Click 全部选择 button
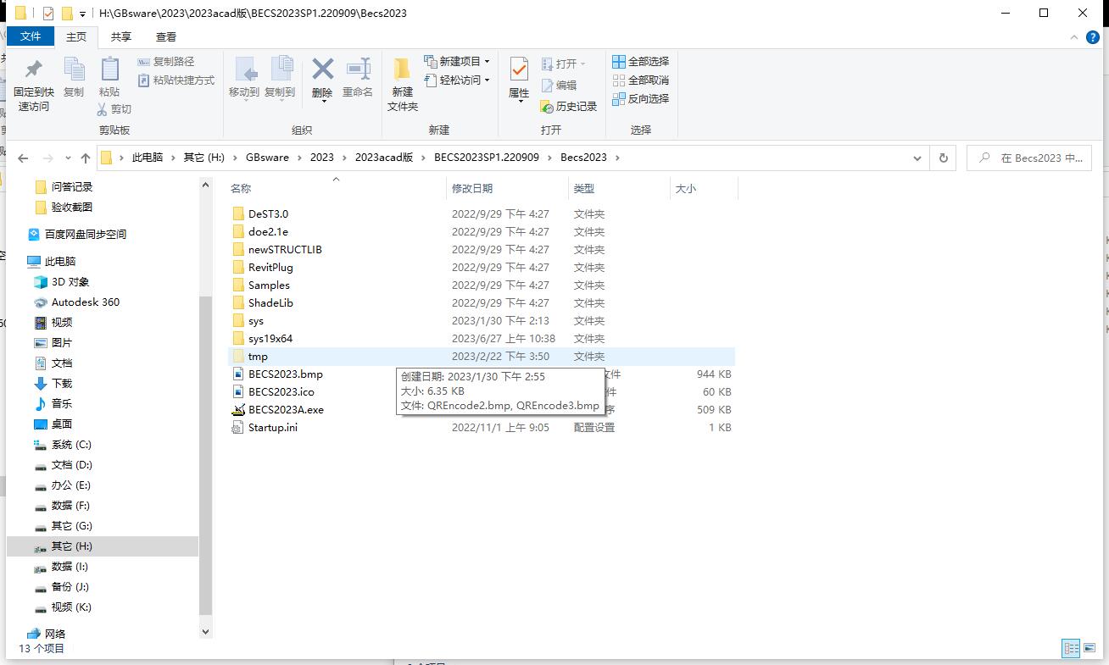Viewport: 1109px width, 665px height. [641, 61]
